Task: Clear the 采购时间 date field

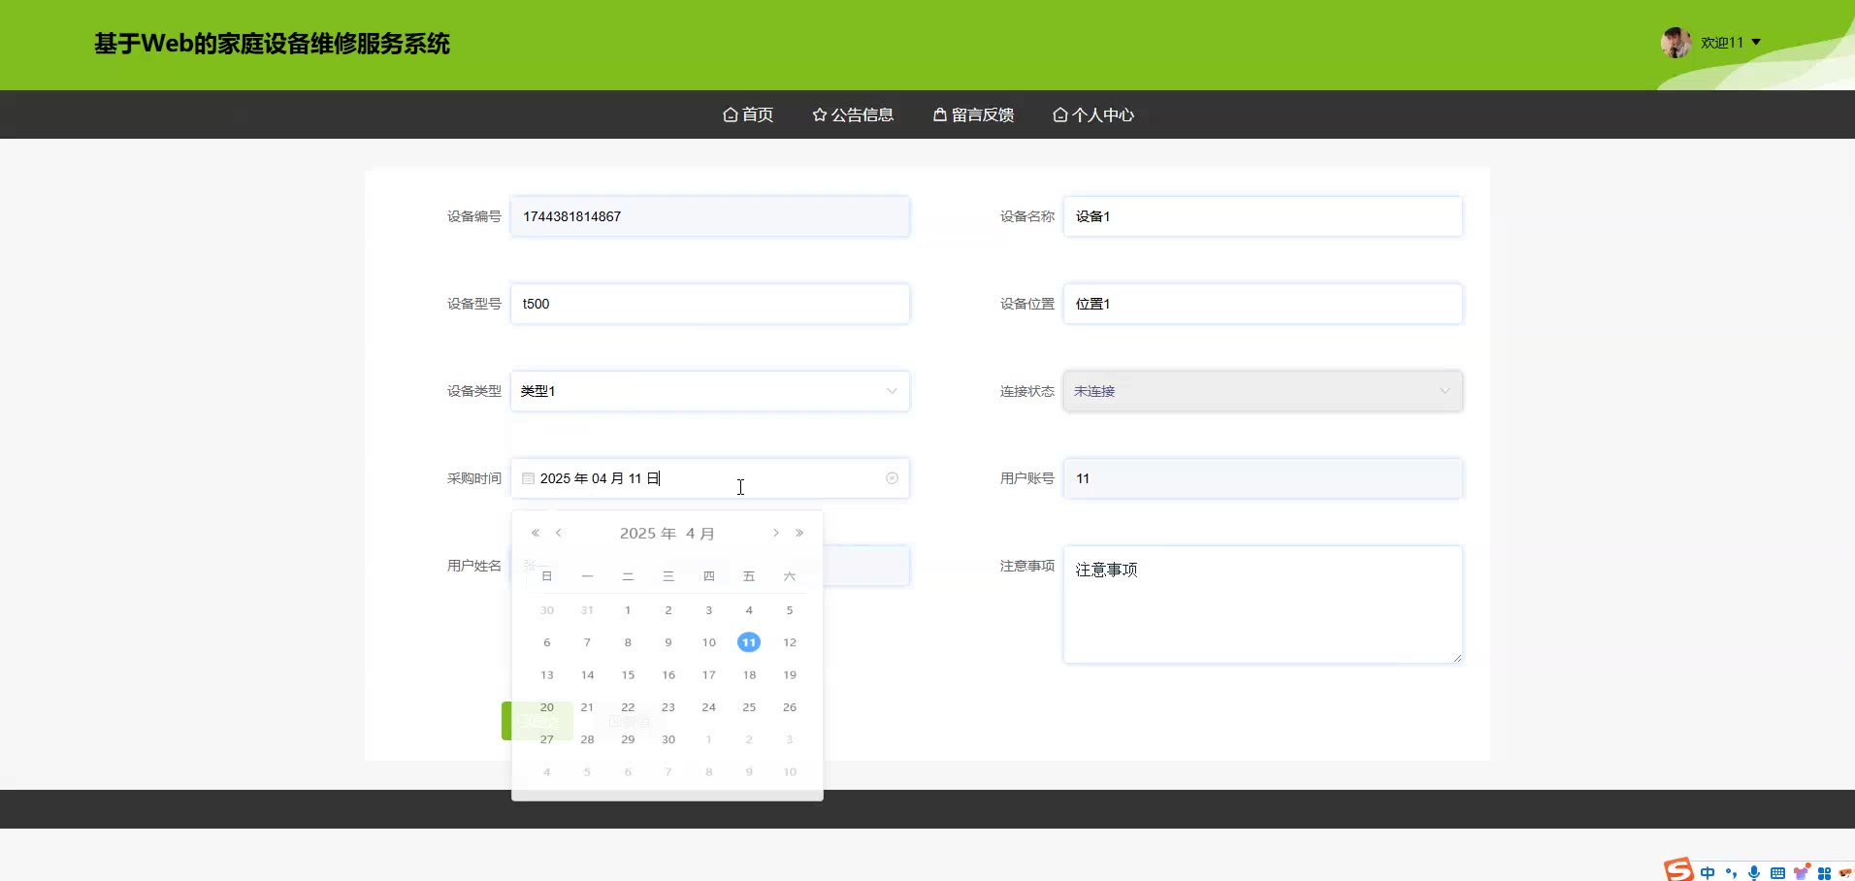Action: tap(892, 478)
